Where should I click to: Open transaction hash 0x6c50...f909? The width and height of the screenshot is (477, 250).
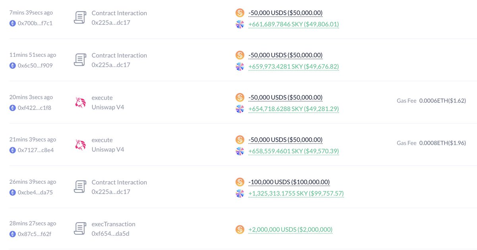point(35,65)
